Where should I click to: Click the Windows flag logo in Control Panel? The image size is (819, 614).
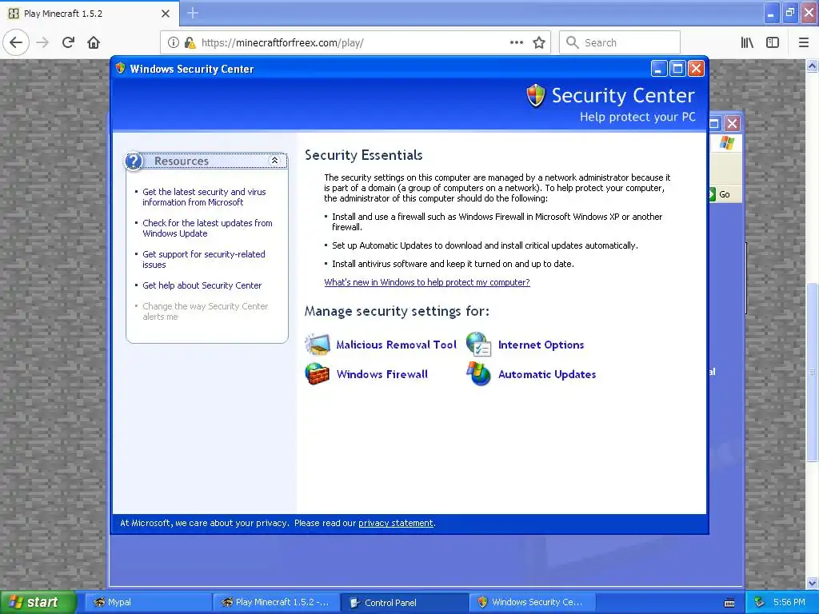point(726,142)
